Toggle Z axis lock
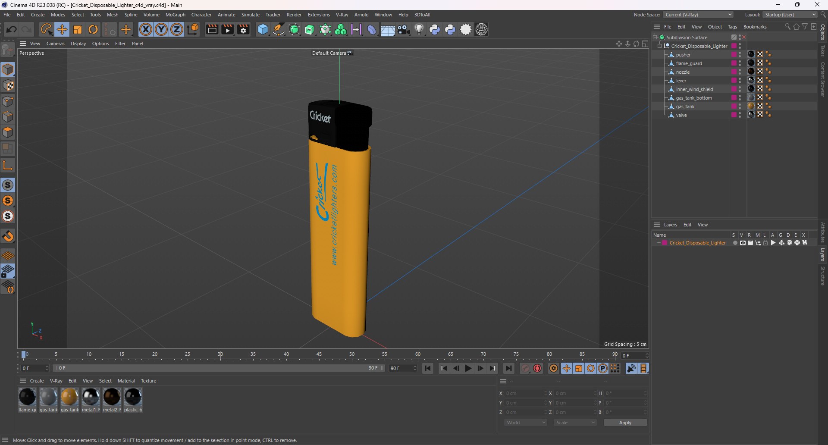The image size is (828, 445). point(177,29)
